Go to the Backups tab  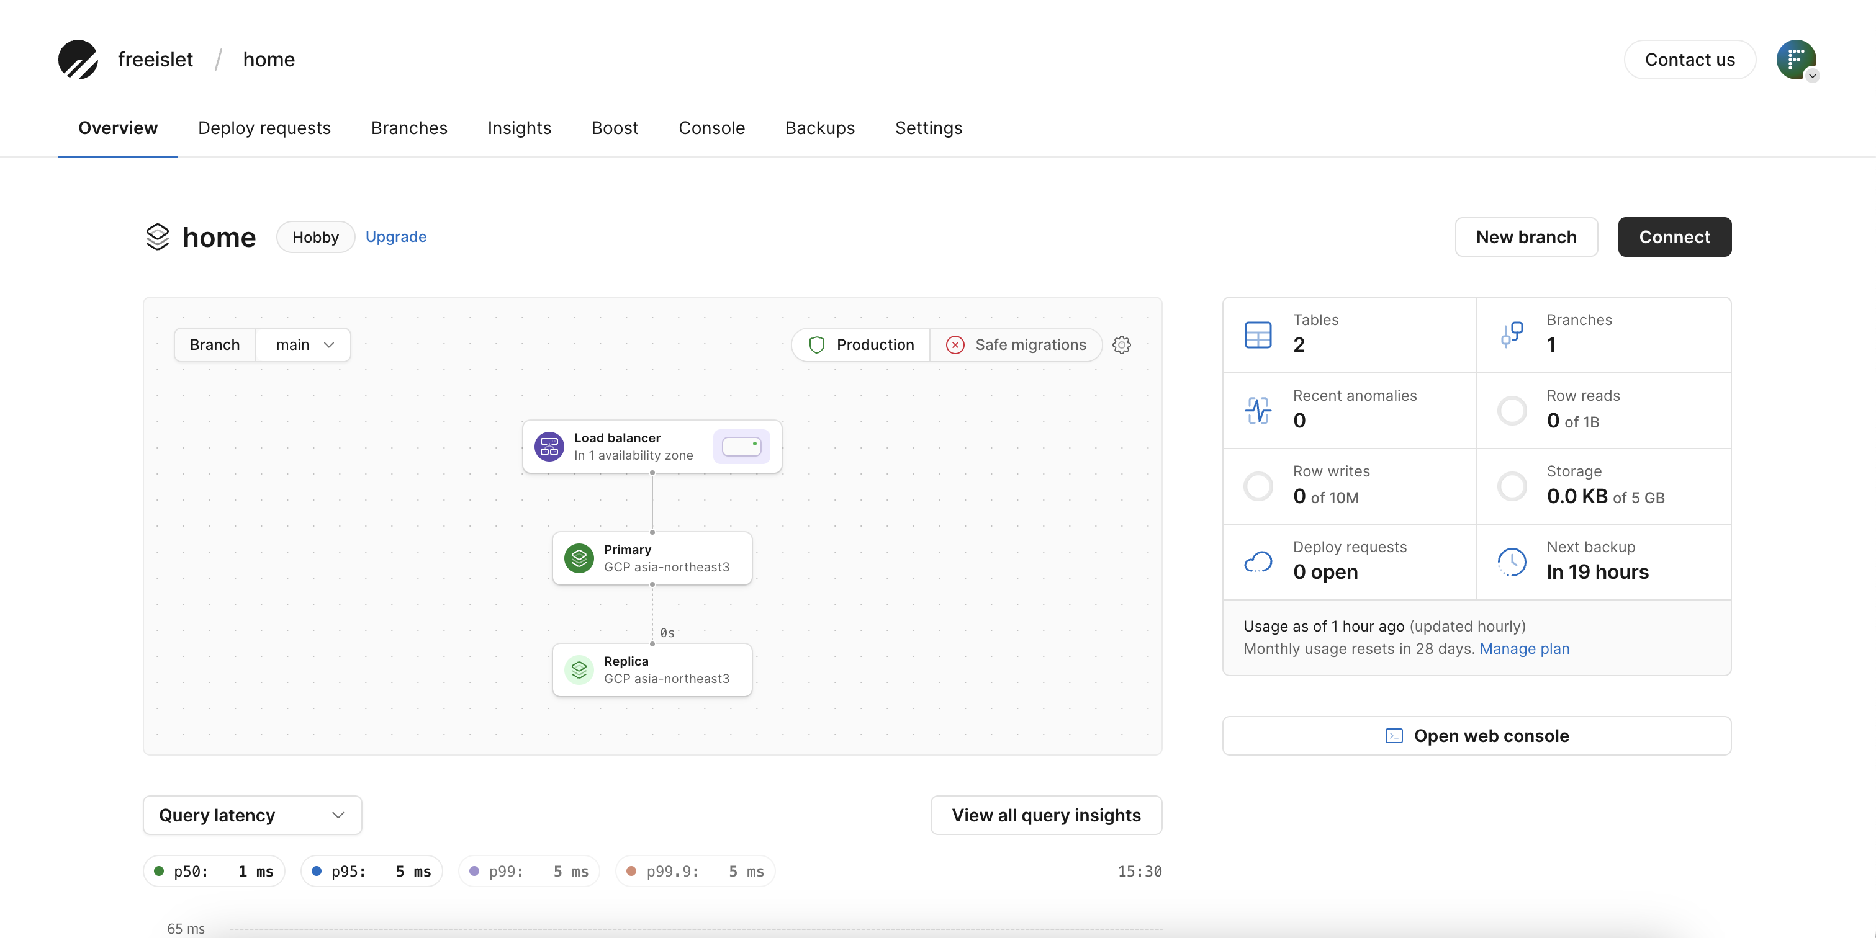coord(819,128)
